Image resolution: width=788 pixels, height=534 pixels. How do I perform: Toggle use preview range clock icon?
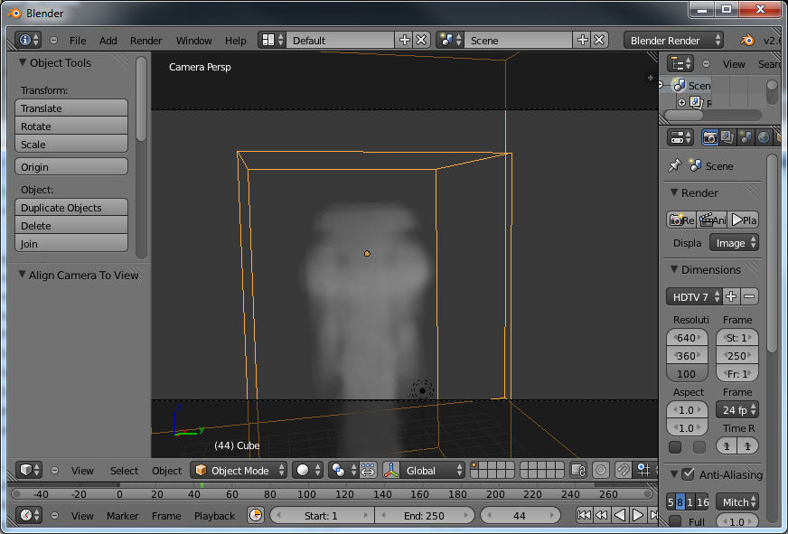(256, 515)
